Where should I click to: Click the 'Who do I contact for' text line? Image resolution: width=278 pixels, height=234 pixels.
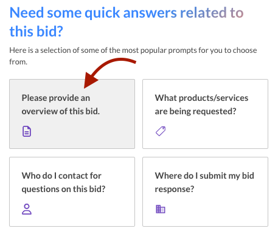61,176
